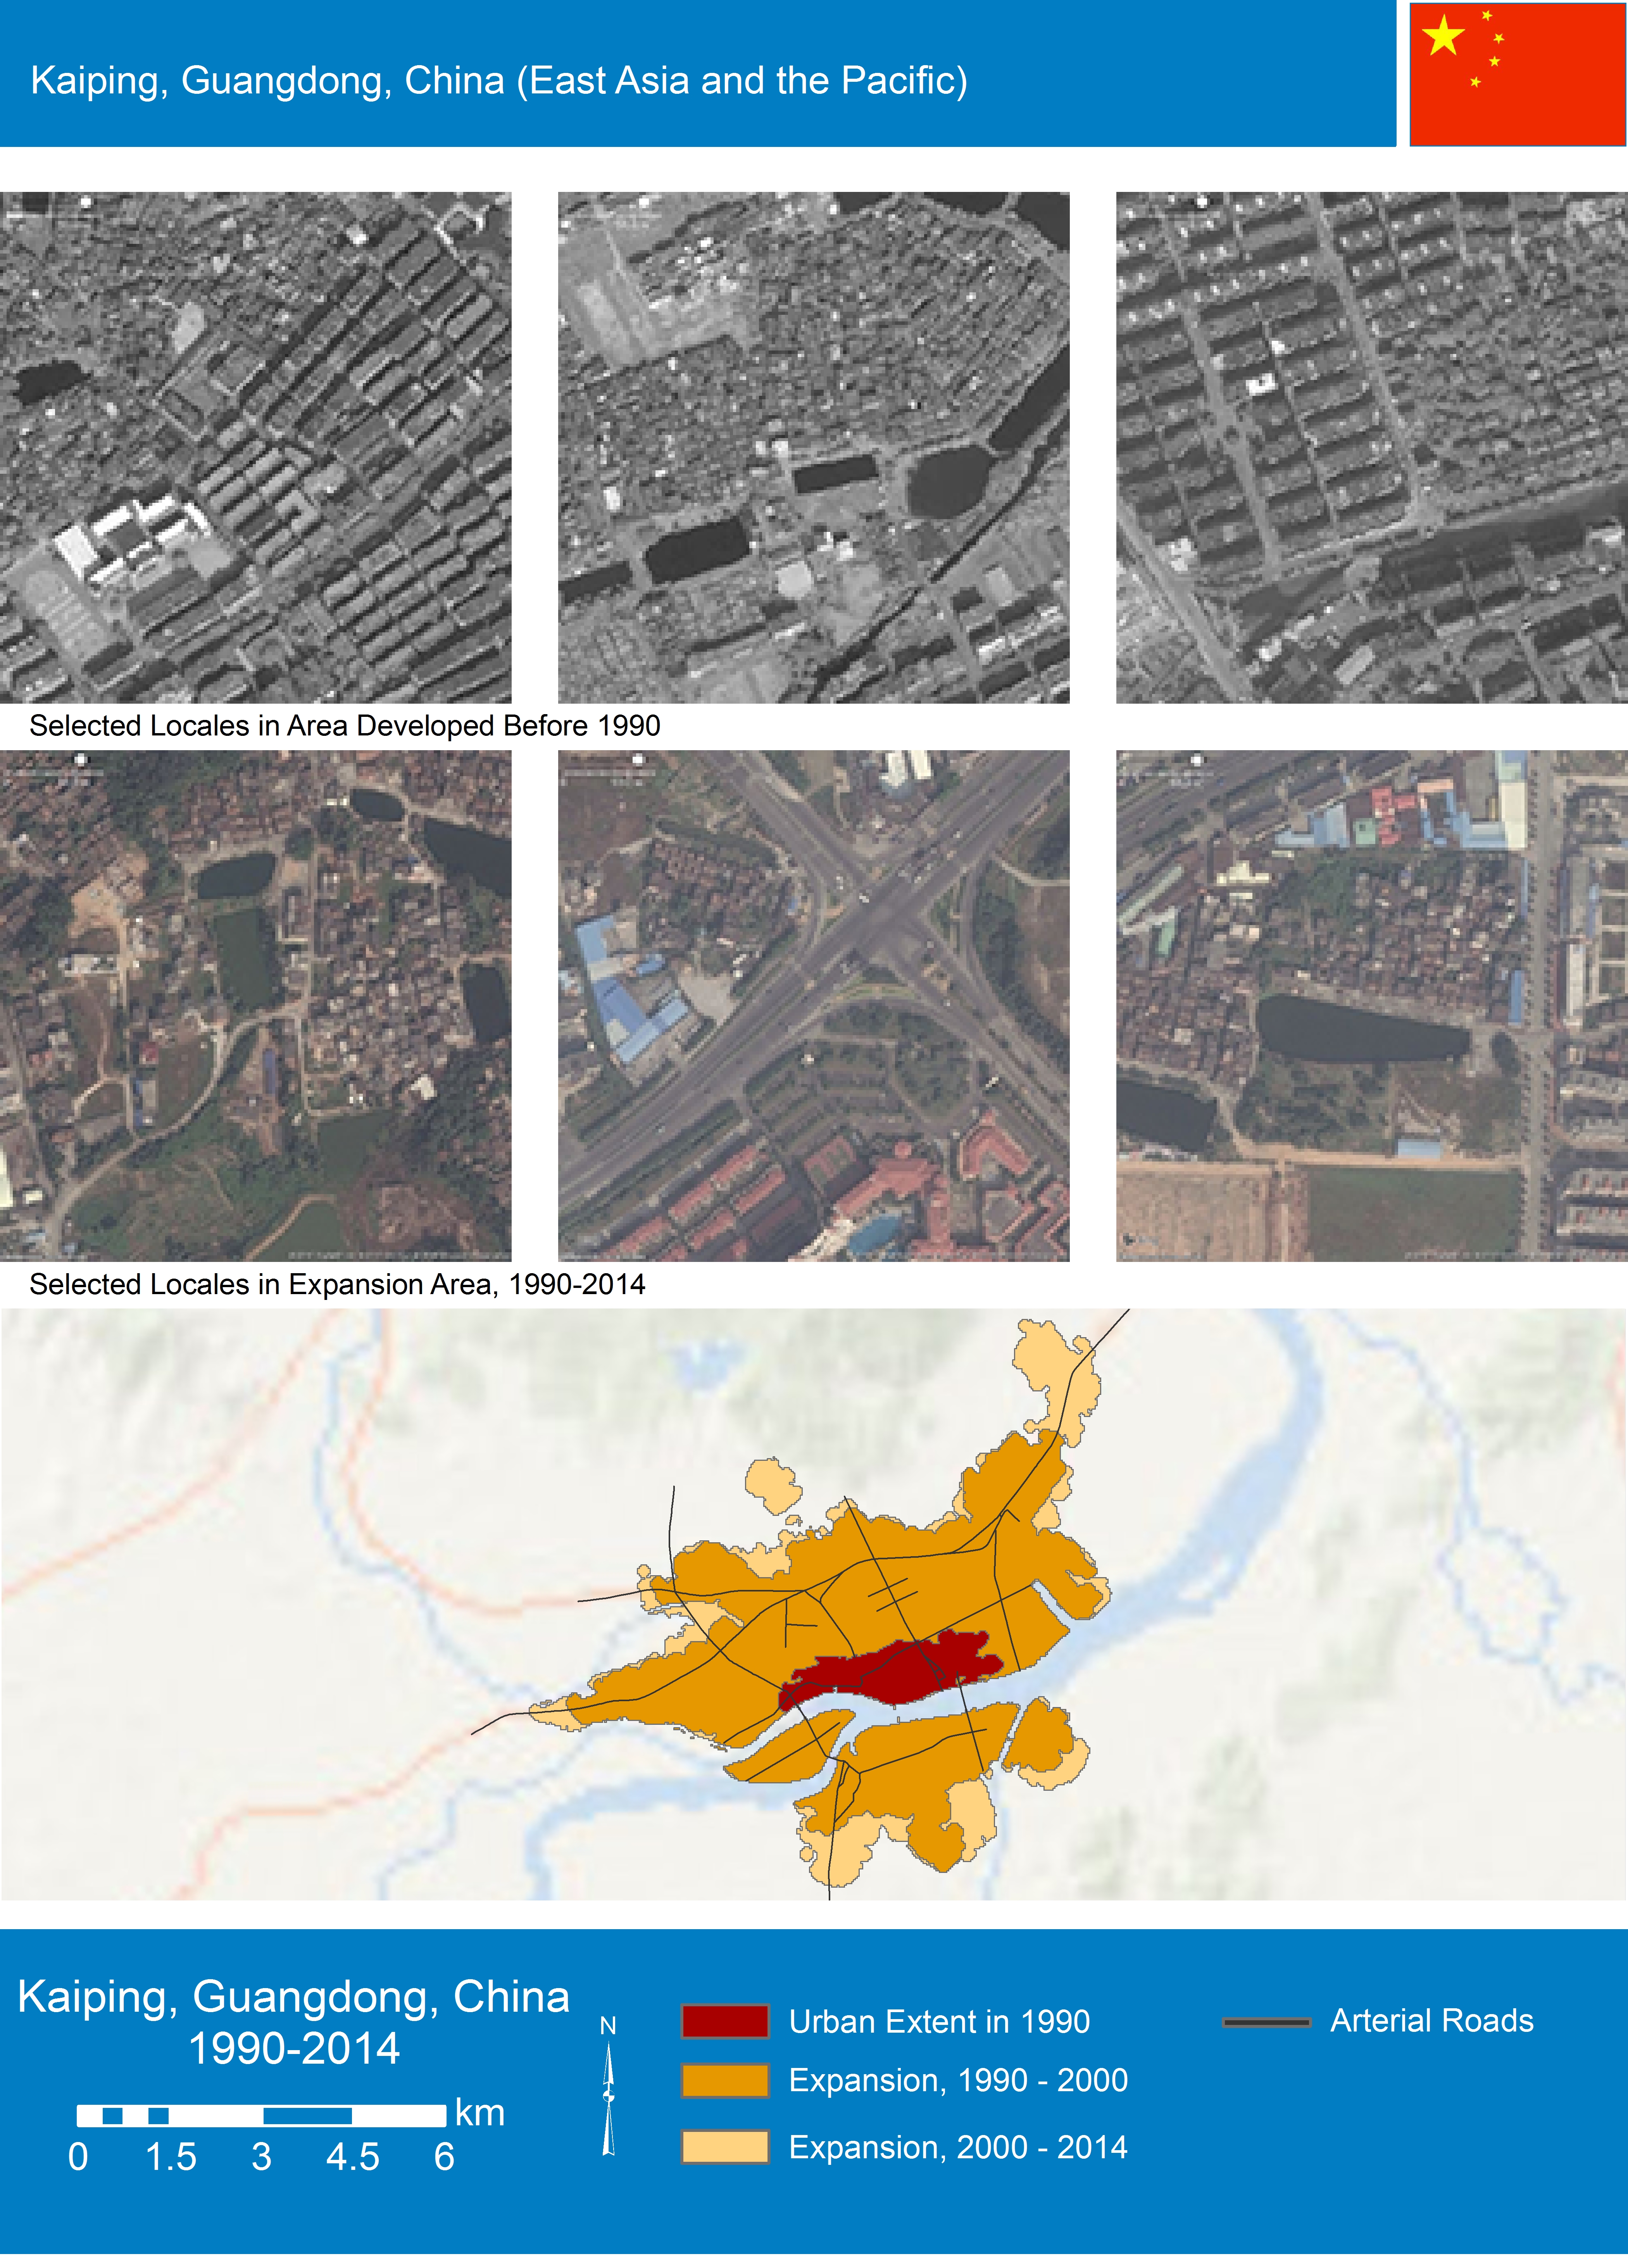Image resolution: width=1628 pixels, height=2268 pixels.
Task: Open the middle grayscale pre-1990 satellite thumbnail
Action: tap(813, 447)
